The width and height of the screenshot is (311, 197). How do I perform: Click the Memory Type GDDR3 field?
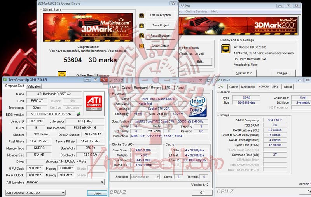pyautogui.click(x=39, y=148)
